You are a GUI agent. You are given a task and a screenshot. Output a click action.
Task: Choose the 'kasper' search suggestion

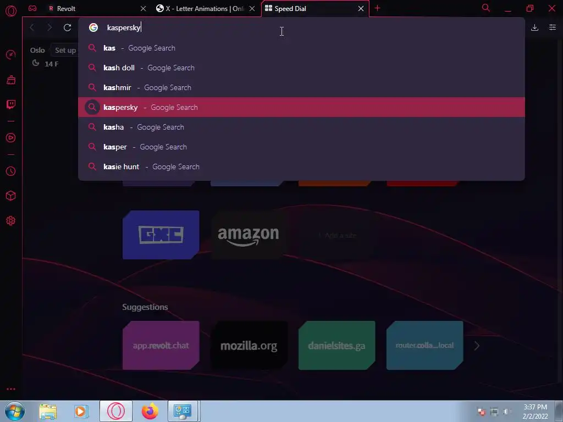coord(302,147)
